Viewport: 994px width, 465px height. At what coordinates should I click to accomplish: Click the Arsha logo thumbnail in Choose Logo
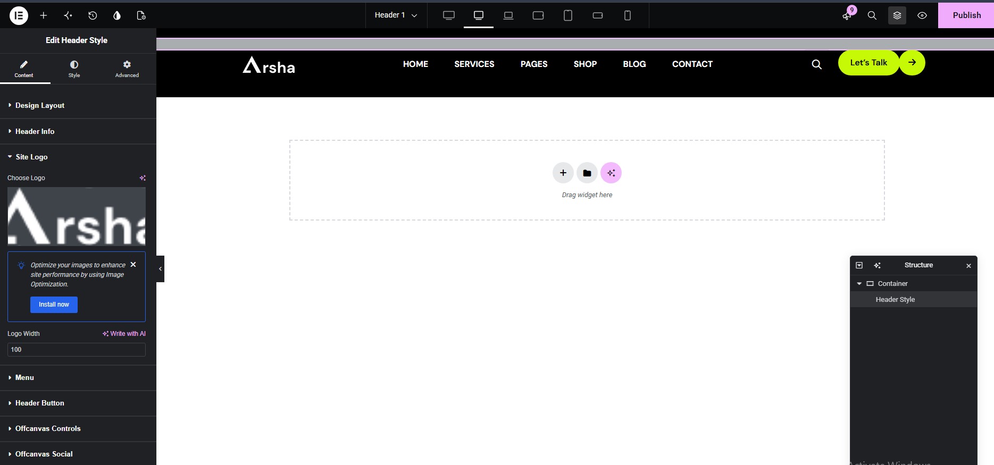[x=77, y=216]
